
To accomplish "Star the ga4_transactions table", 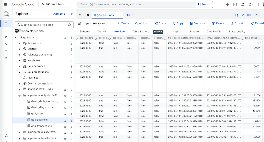I will [65, 127].
